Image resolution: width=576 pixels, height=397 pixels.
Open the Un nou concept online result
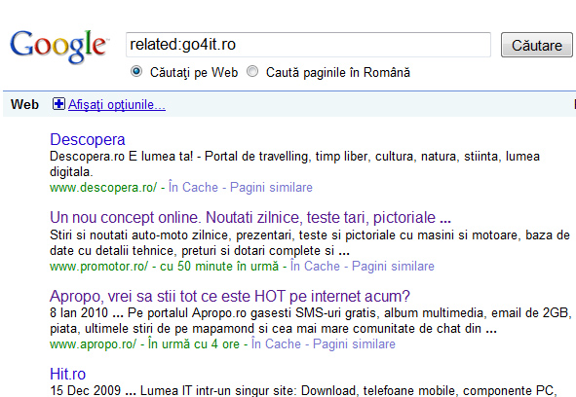point(250,218)
